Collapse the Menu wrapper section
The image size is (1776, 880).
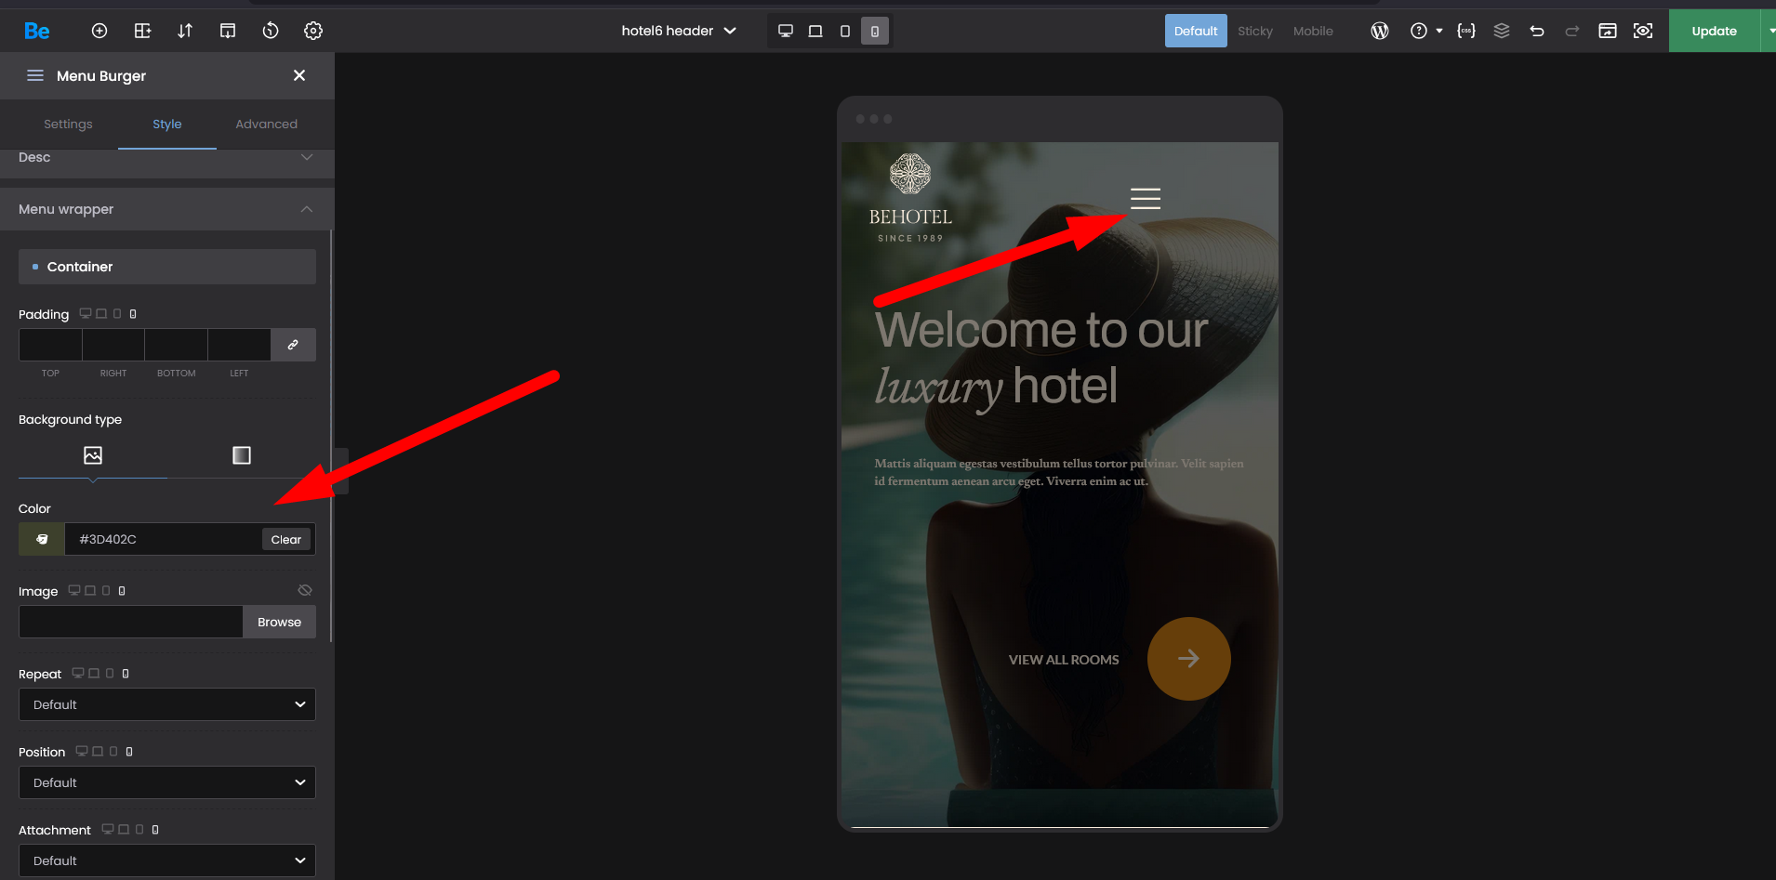coord(307,209)
